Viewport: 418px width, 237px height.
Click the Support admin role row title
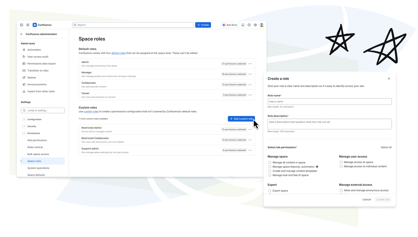90,149
